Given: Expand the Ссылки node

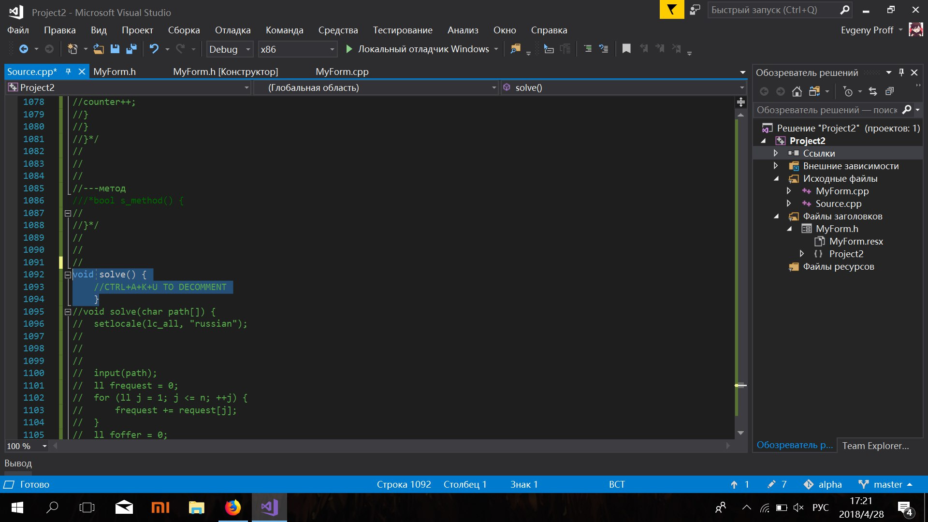Looking at the screenshot, I should [776, 153].
